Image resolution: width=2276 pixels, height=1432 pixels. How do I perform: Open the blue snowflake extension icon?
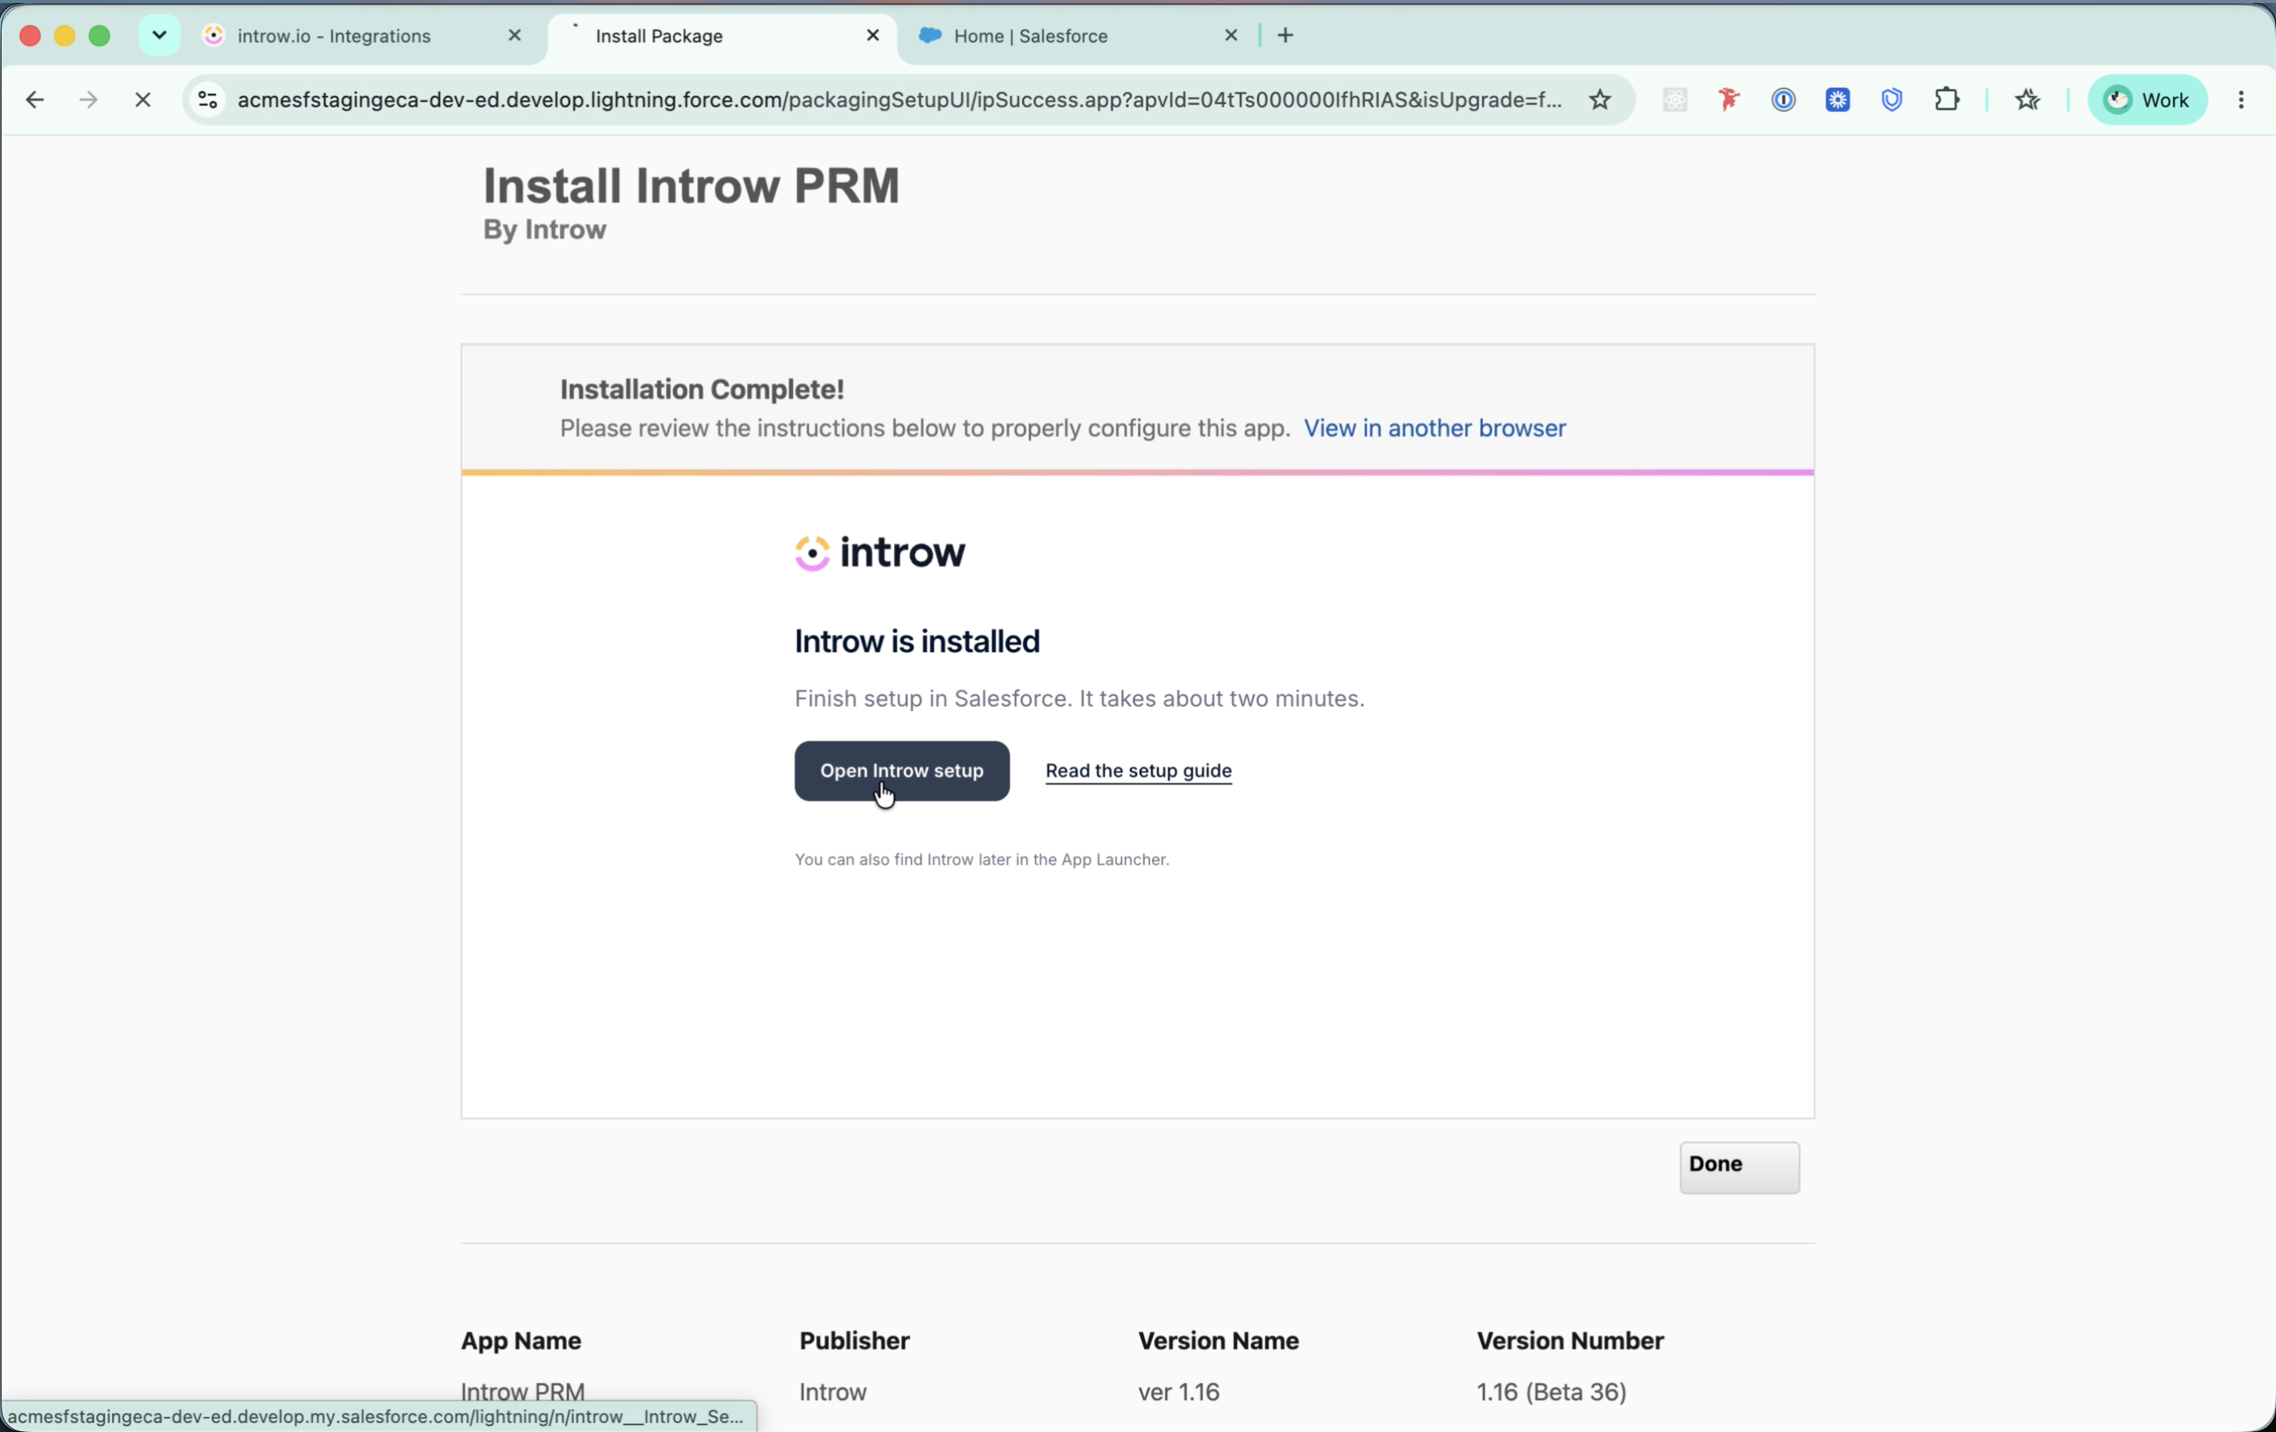1838,100
